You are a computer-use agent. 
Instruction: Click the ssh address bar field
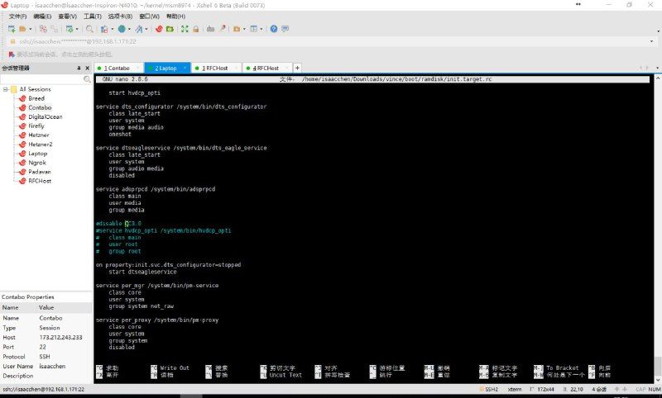[x=329, y=41]
